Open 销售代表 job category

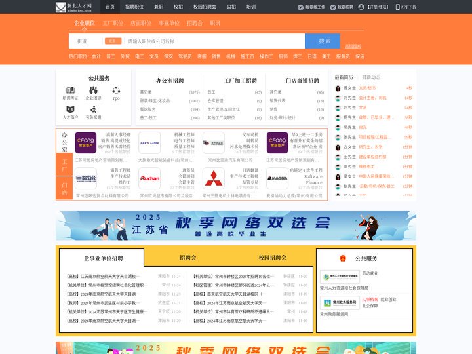277,101
